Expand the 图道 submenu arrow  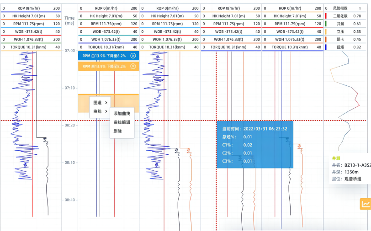point(106,103)
